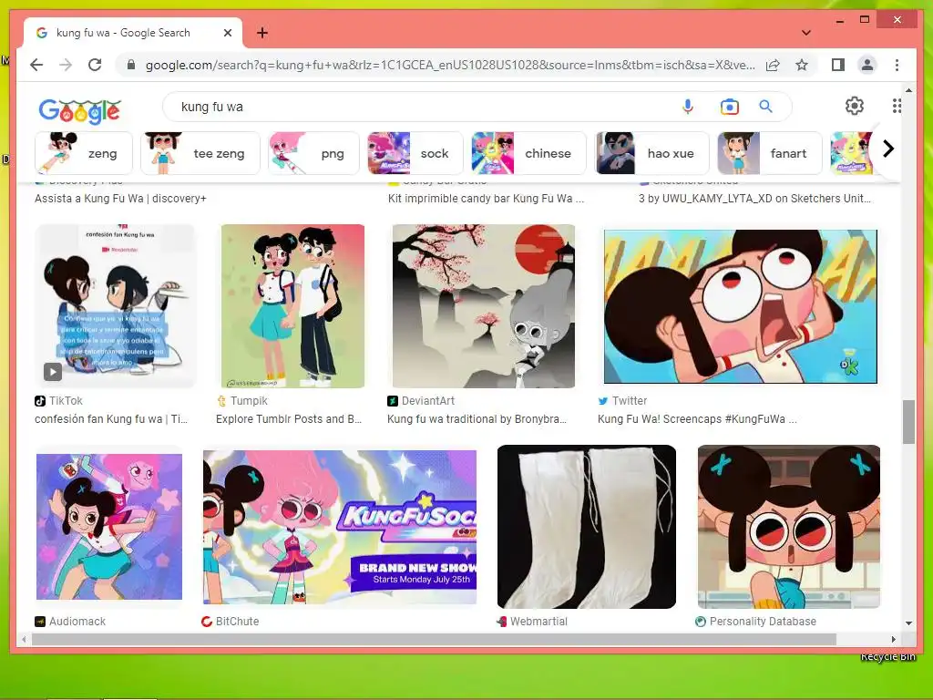Viewport: 933px width, 700px height.
Task: Click the scrollbar down arrow
Action: pyautogui.click(x=908, y=623)
